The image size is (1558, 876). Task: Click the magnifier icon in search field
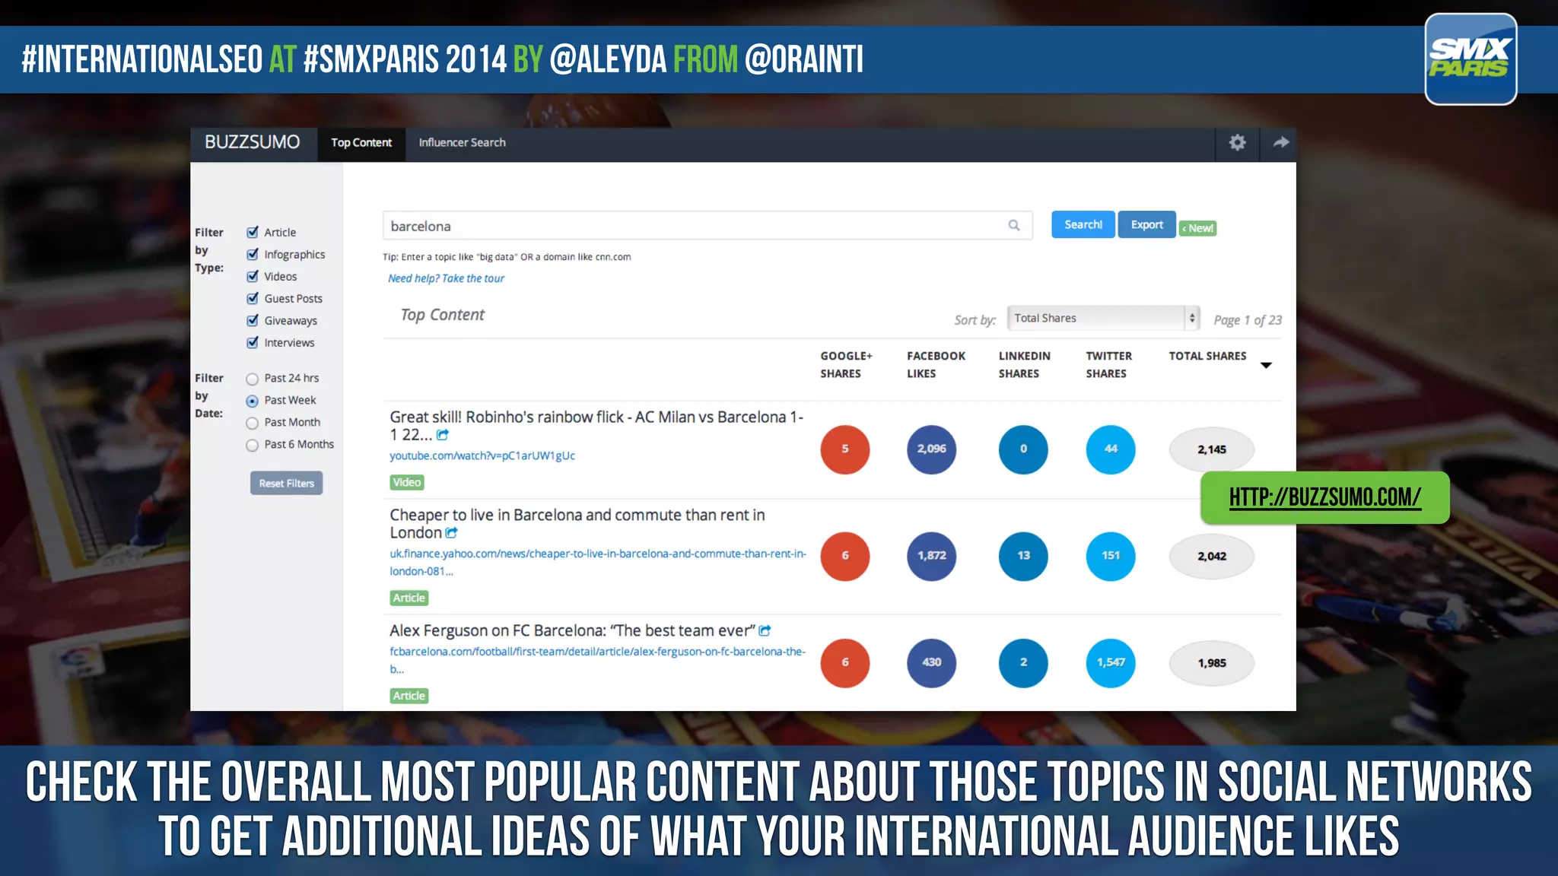click(x=1014, y=225)
